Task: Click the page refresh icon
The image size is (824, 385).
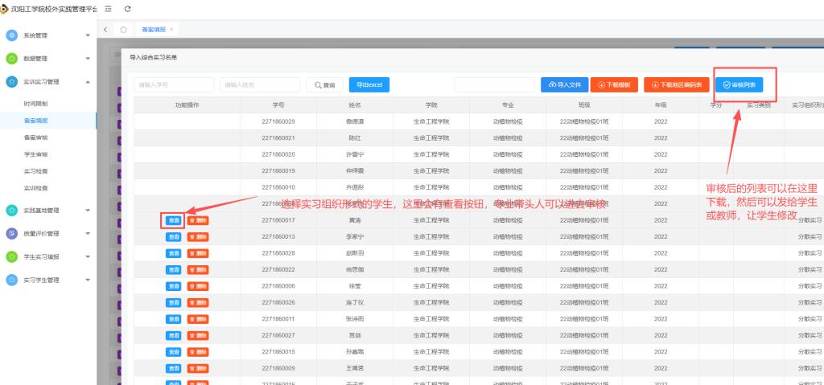Action: click(128, 8)
